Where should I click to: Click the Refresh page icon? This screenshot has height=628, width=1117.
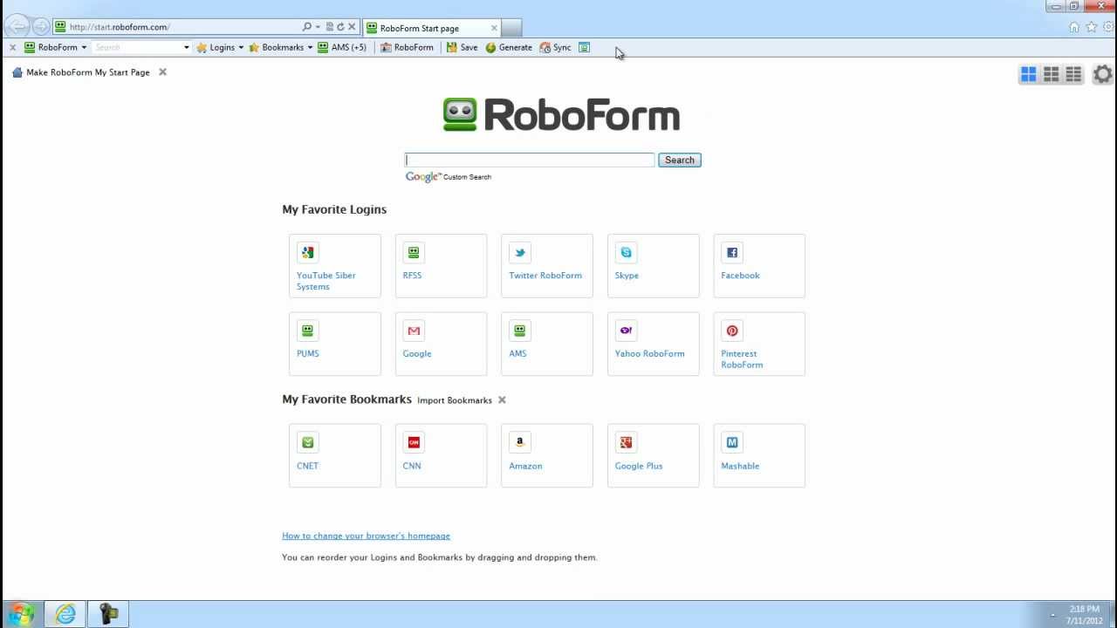coord(340,27)
